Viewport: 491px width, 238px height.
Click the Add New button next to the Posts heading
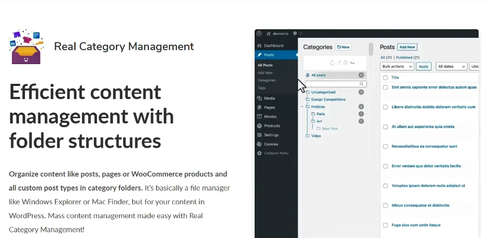point(407,47)
